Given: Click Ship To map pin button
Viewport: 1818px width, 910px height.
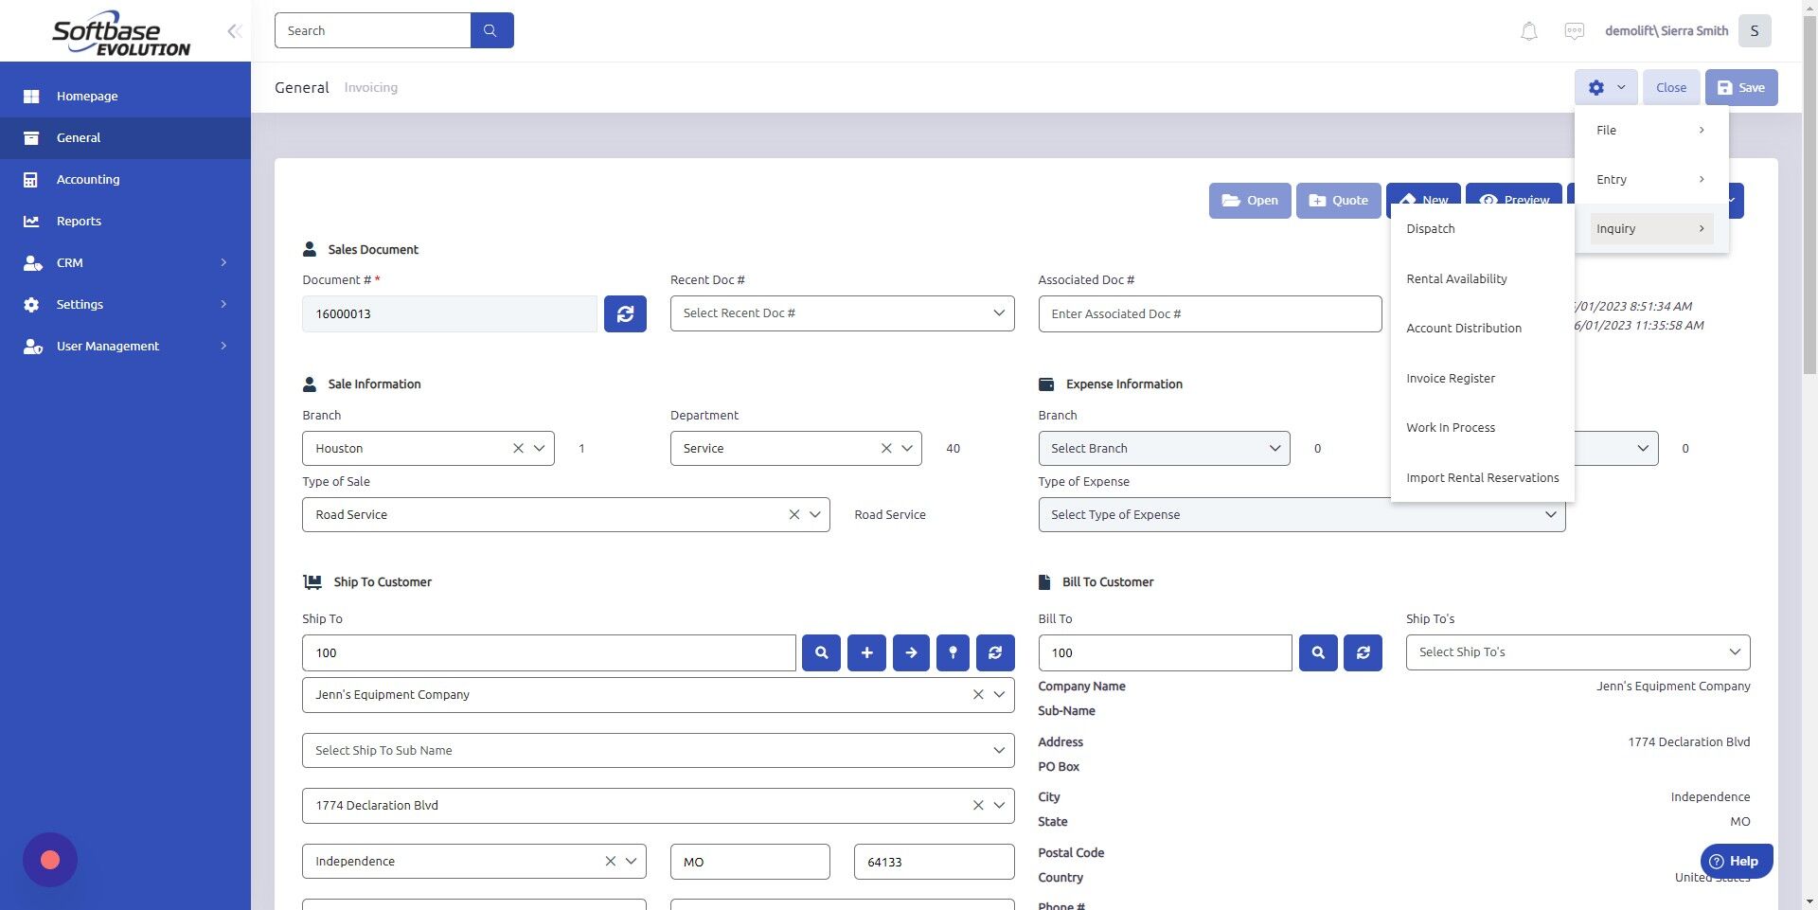Looking at the screenshot, I should click(953, 652).
